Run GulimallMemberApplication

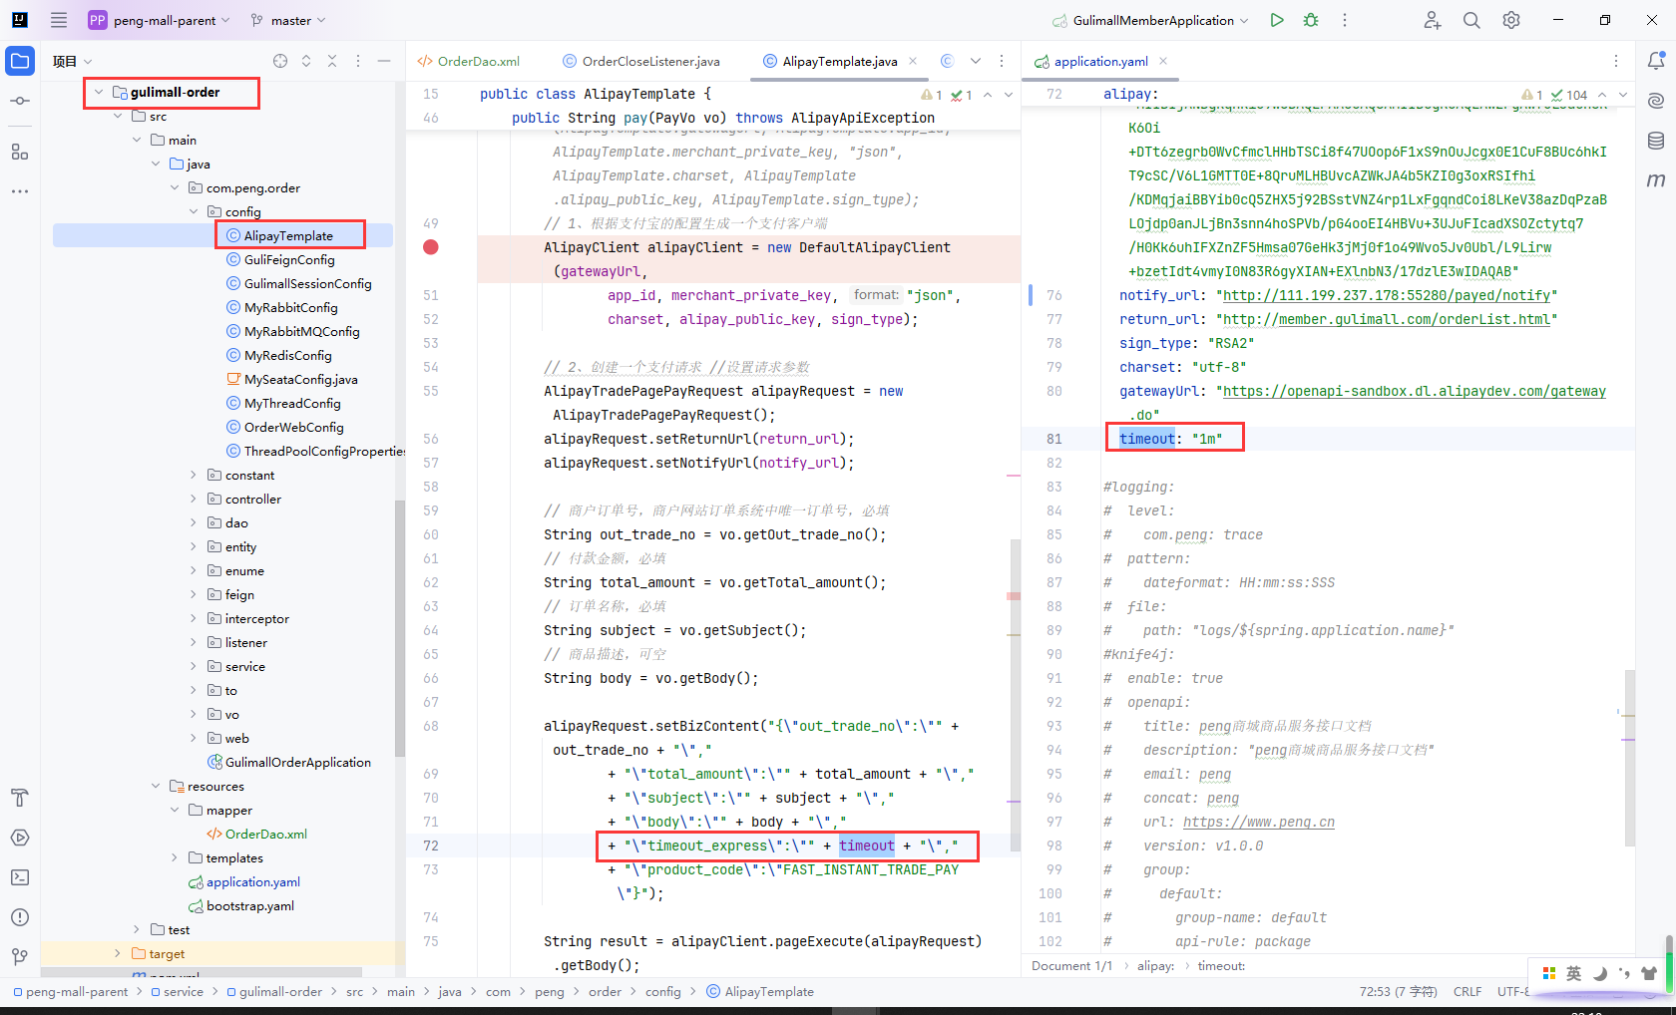[x=1277, y=20]
